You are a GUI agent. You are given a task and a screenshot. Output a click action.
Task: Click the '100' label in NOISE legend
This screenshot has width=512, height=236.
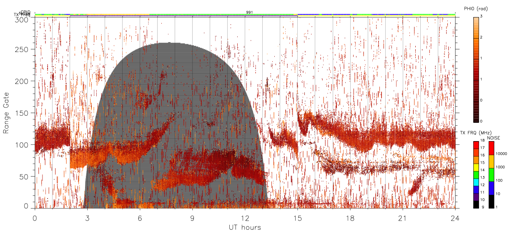[499, 180]
